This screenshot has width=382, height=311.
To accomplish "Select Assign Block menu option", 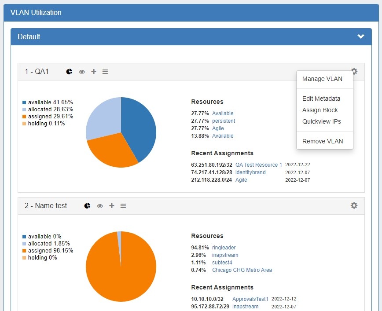I will click(x=320, y=110).
